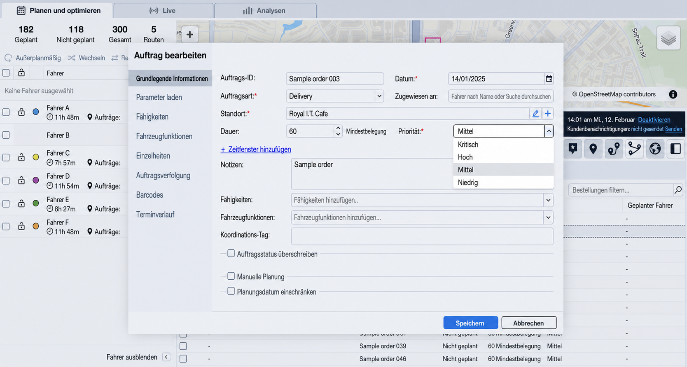The image size is (687, 367).
Task: Click the lock icon in driver header
Action: tap(21, 73)
